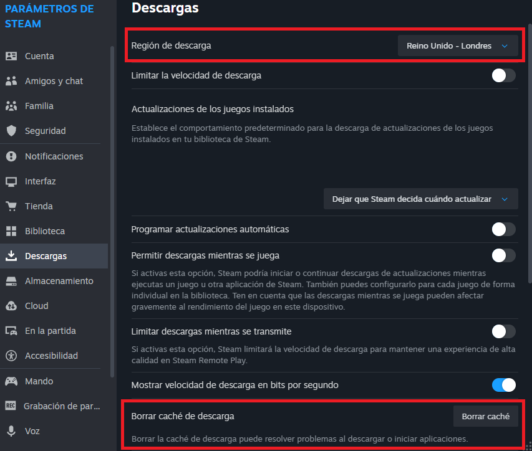Turn on Permitir descargas mientras se juega
Screen dimensions: 532x451
tap(503, 255)
